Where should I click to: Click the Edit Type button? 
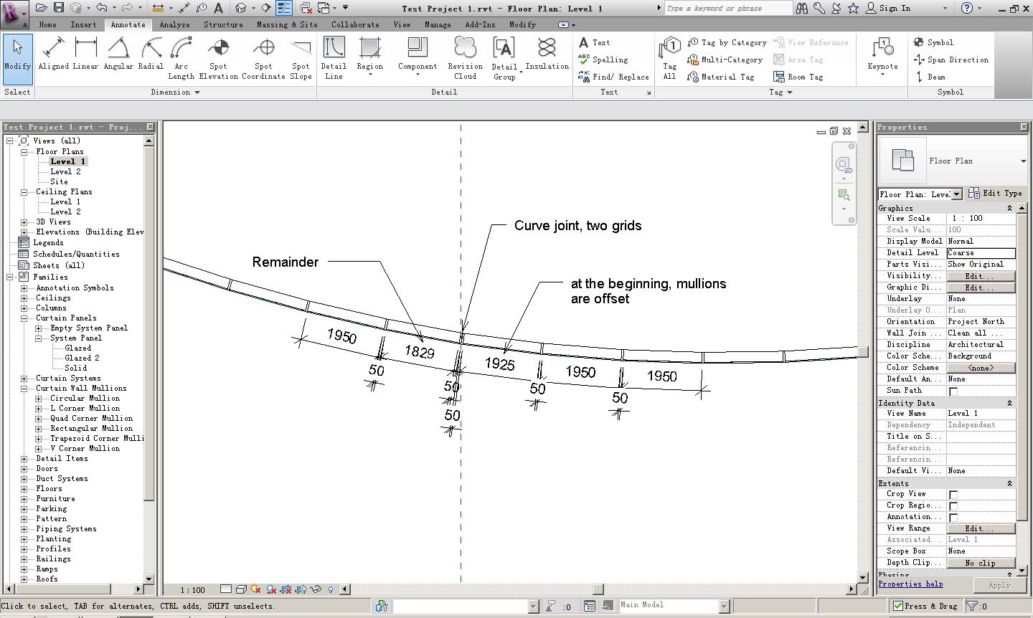995,194
